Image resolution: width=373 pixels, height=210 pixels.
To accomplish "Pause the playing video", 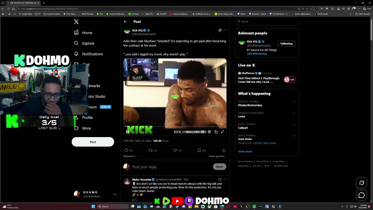I will coord(127,132).
